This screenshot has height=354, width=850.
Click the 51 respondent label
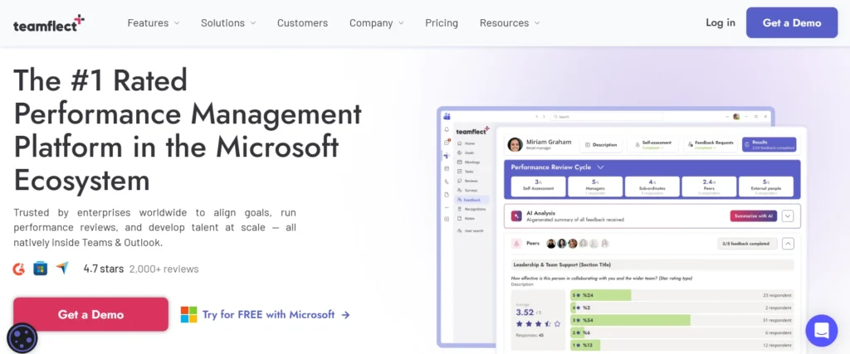coord(779,320)
